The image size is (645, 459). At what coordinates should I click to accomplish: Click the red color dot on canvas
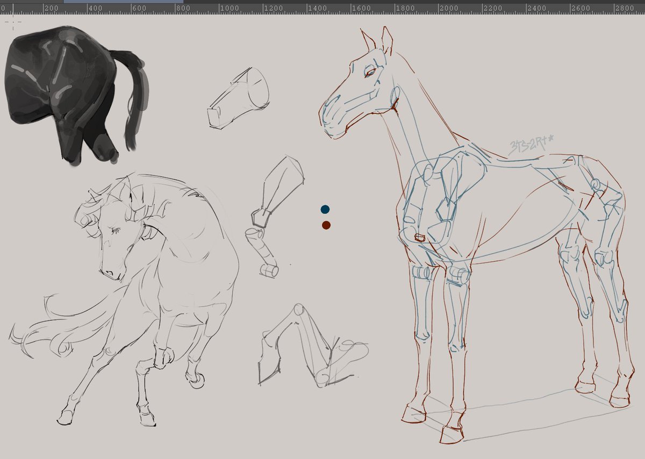coord(325,226)
